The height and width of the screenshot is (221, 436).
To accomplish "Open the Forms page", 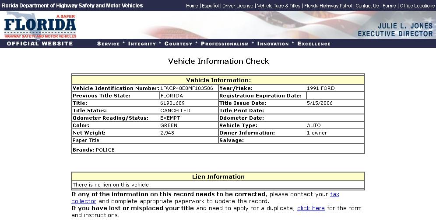I will (389, 6).
